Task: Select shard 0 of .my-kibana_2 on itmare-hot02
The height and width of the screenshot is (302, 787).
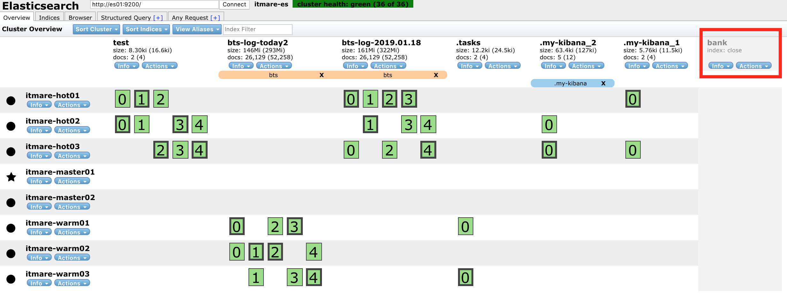Action: click(549, 124)
